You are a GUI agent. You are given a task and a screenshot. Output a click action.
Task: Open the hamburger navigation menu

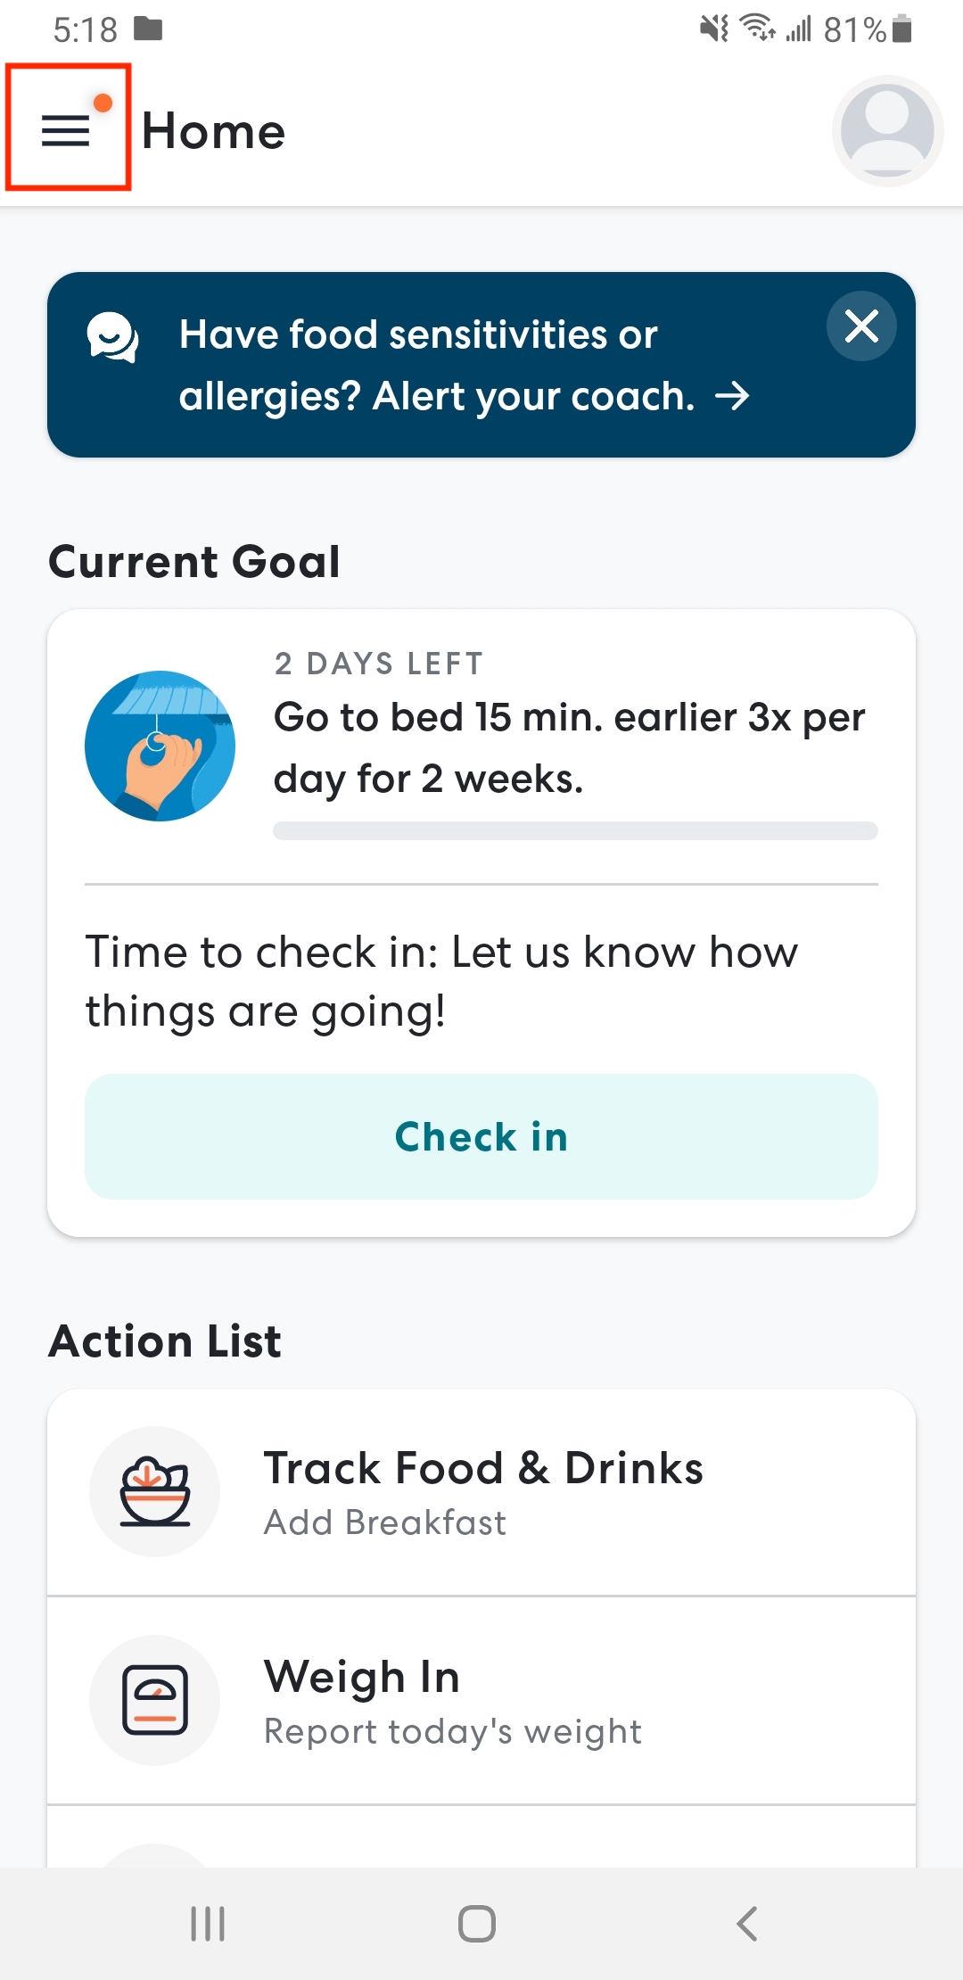coord(67,130)
